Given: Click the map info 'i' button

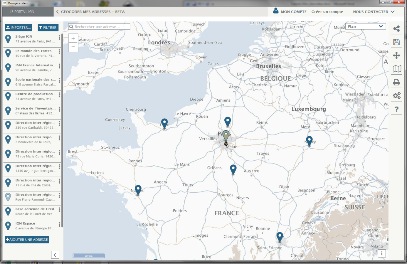Looking at the screenshot, I should tap(381, 253).
